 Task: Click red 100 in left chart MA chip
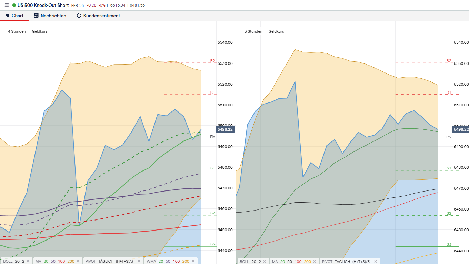pyautogui.click(x=61, y=261)
